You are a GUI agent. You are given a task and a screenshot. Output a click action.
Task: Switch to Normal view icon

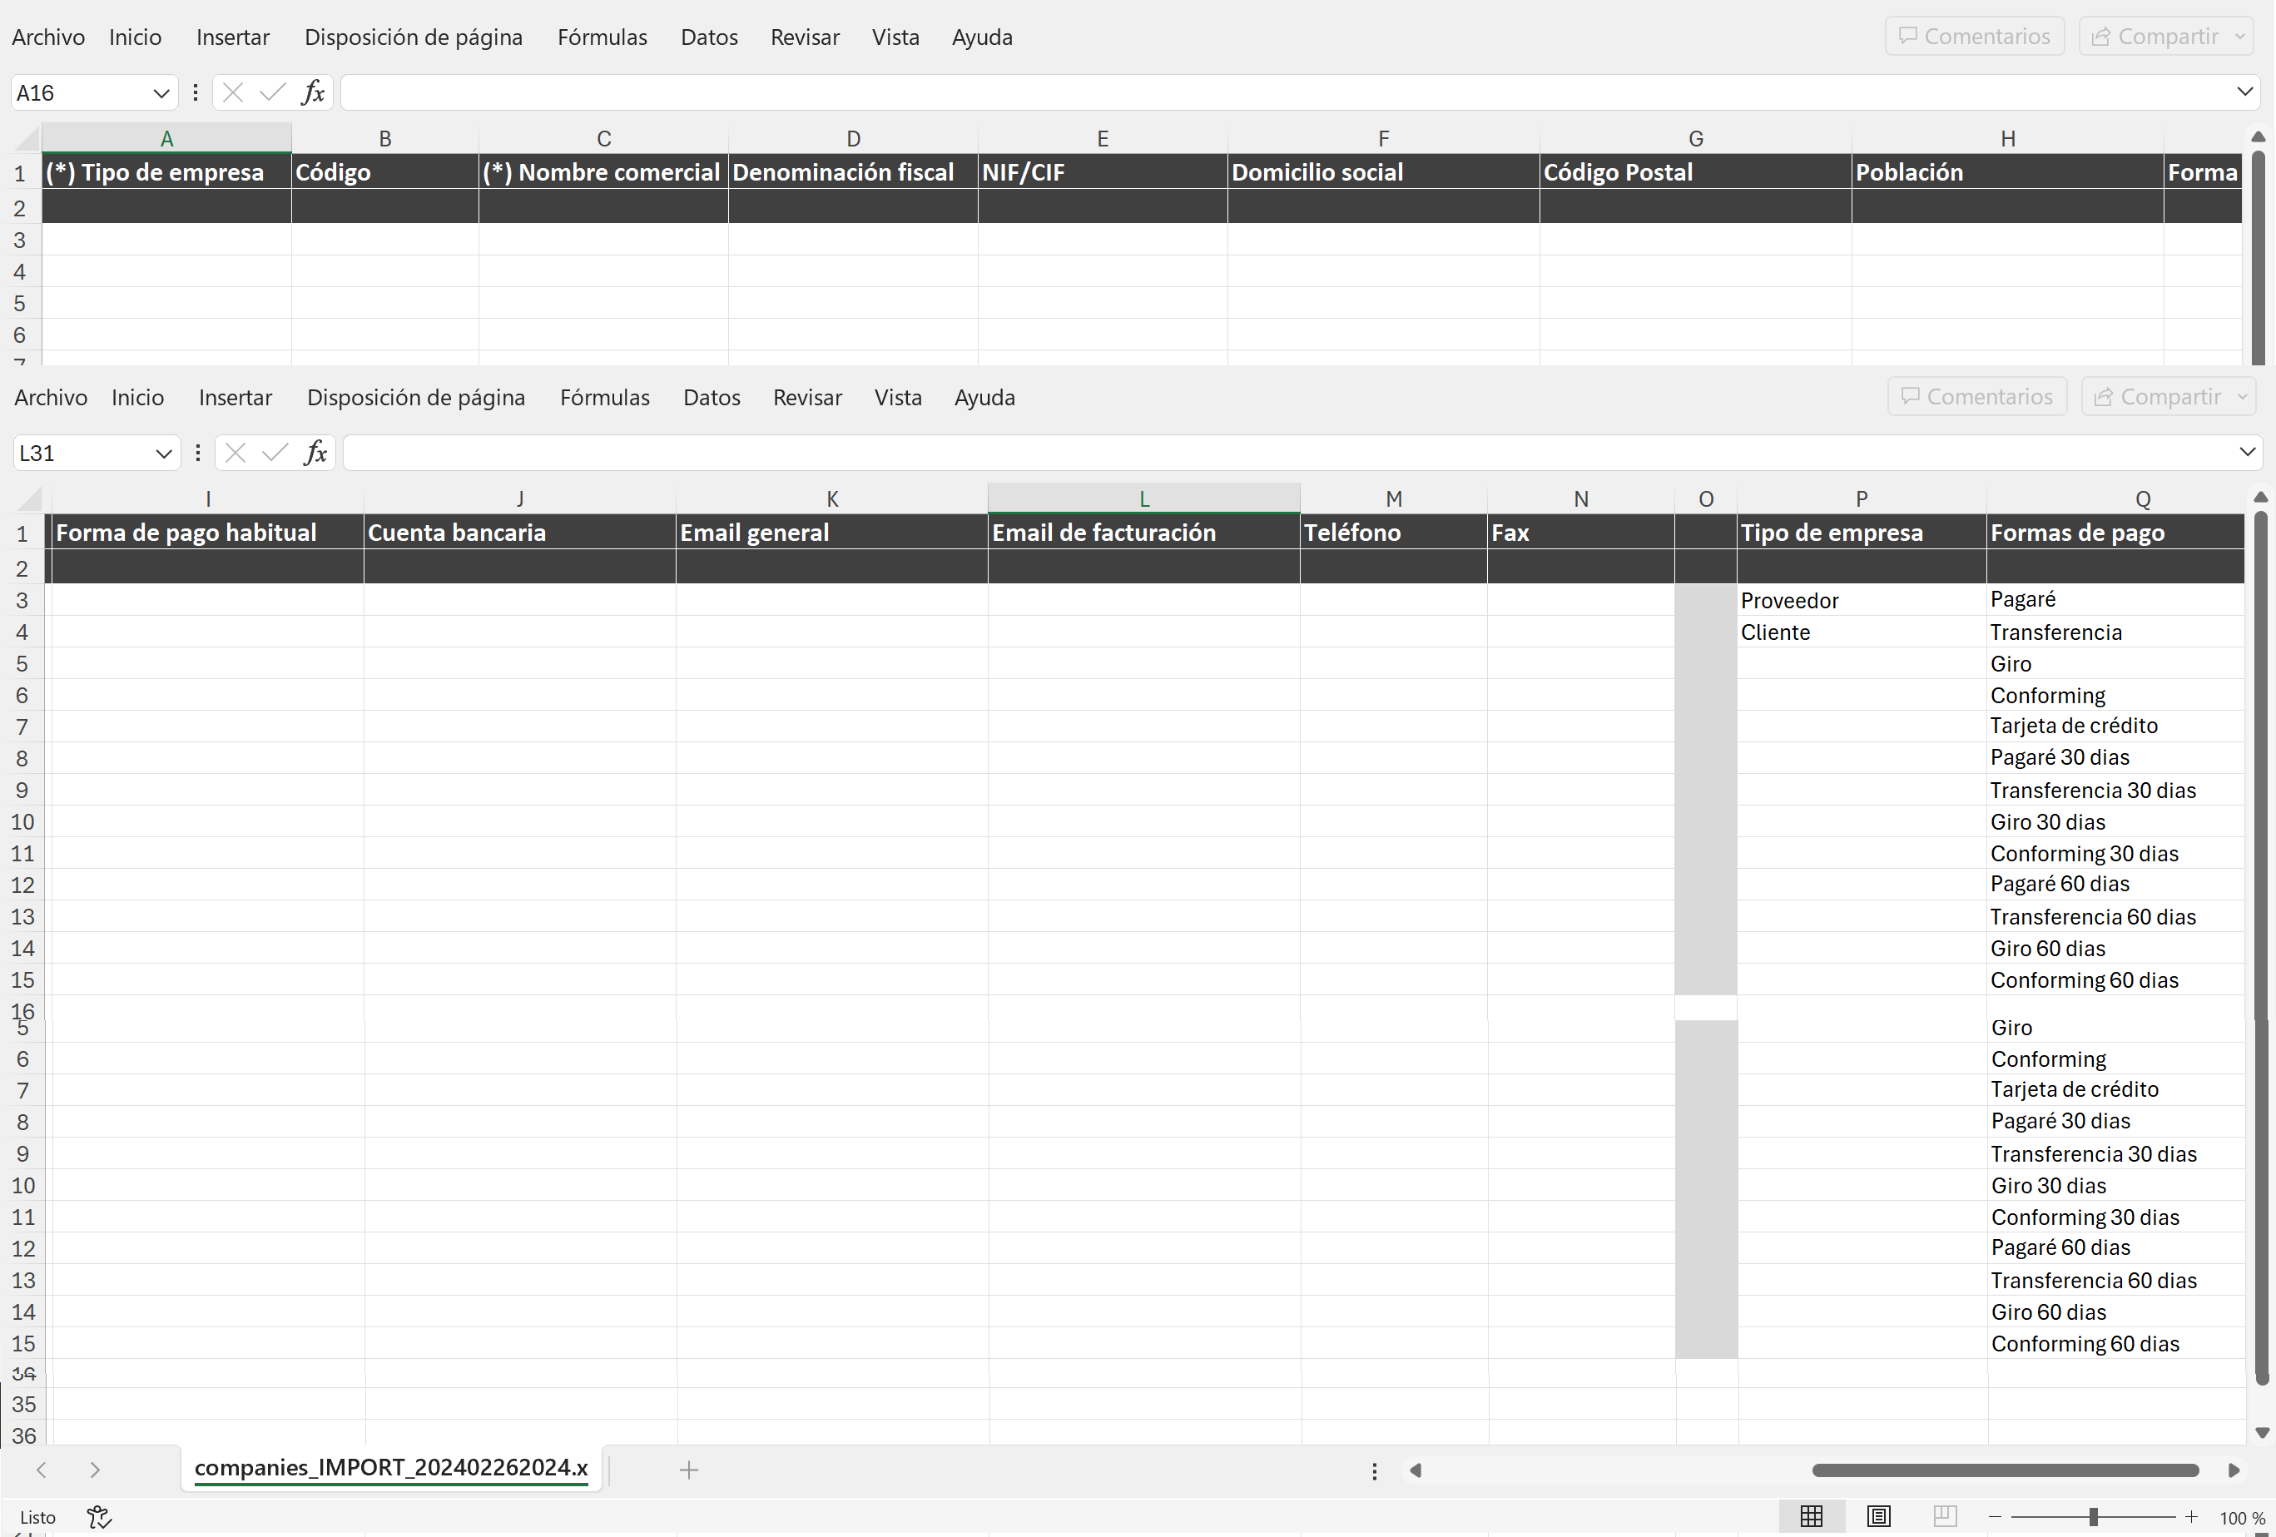[1811, 1516]
